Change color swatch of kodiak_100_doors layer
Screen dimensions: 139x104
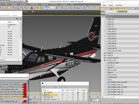[78, 100]
